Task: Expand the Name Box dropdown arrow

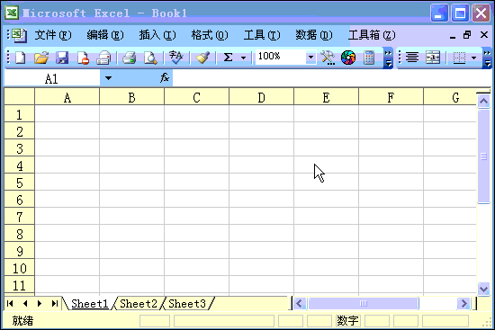Action: point(108,78)
